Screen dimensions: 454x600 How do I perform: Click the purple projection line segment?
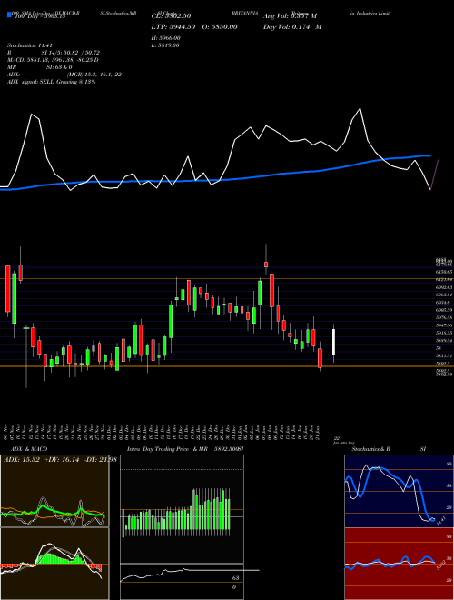(435, 175)
